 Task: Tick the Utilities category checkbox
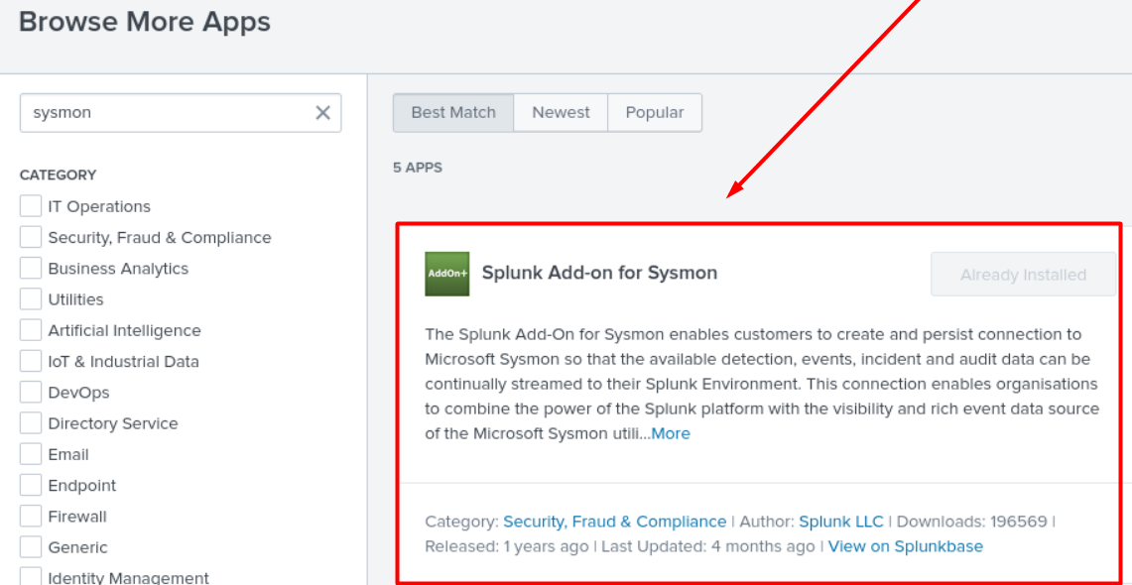pos(31,299)
